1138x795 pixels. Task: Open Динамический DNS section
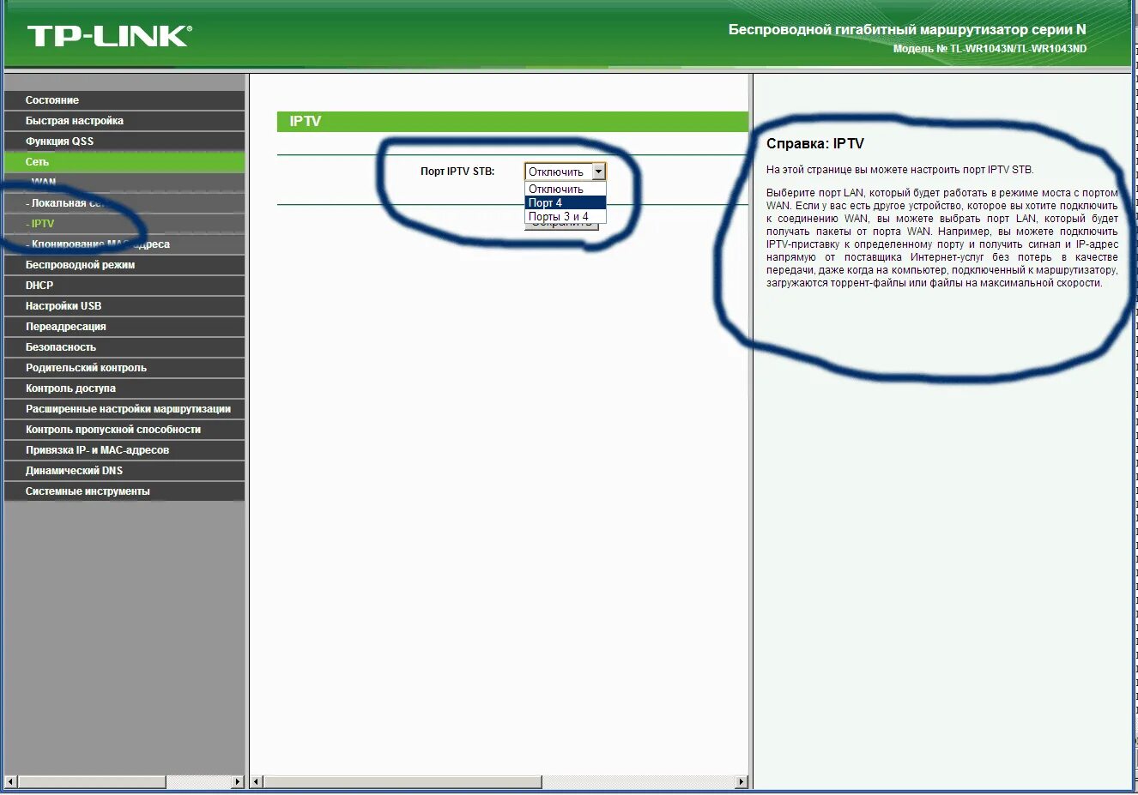pyautogui.click(x=124, y=471)
